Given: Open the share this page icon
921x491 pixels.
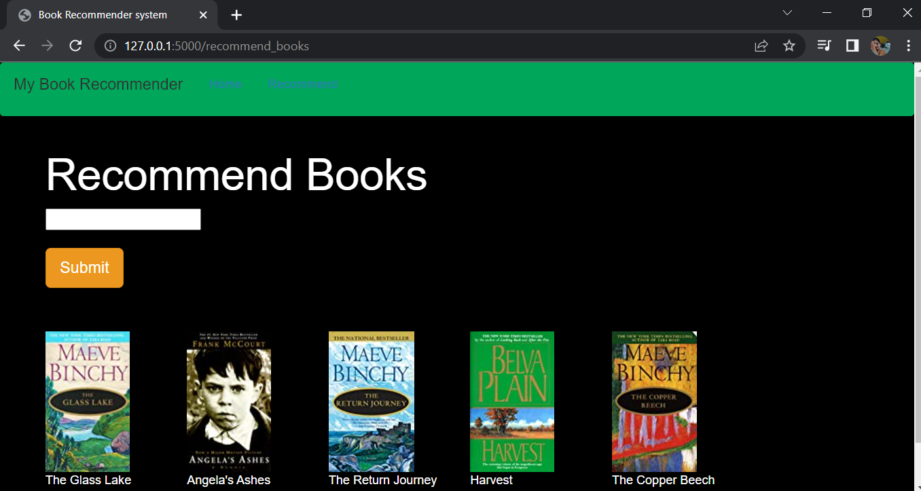Looking at the screenshot, I should click(x=761, y=46).
